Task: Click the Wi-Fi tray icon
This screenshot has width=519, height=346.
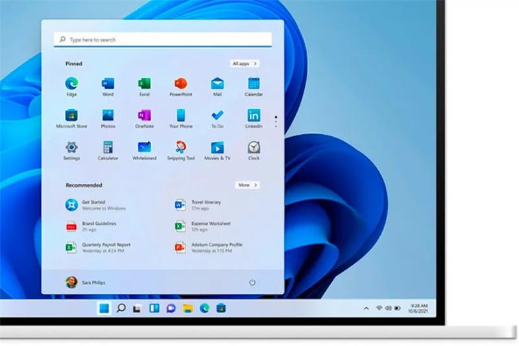Action: [380, 308]
